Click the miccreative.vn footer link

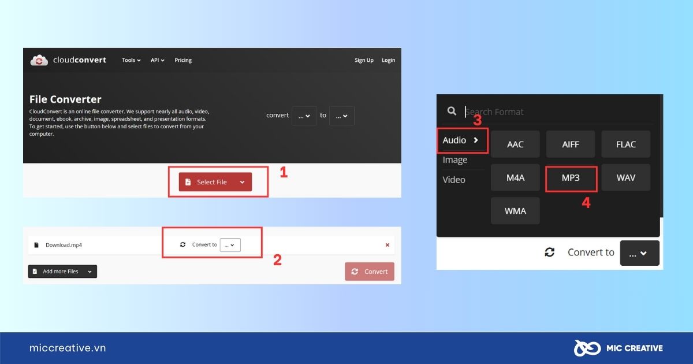[68, 348]
